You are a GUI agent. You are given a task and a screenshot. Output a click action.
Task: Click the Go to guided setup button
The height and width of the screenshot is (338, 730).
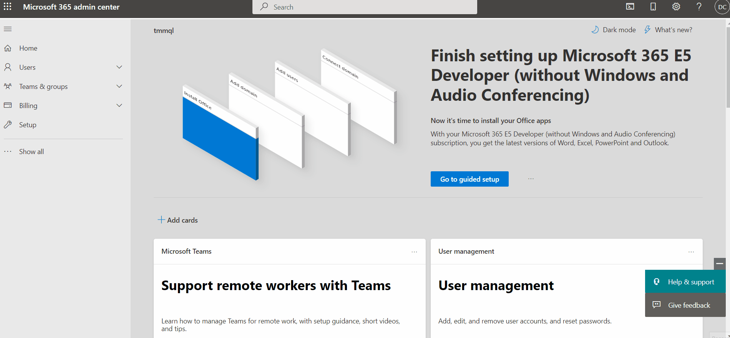coord(469,179)
